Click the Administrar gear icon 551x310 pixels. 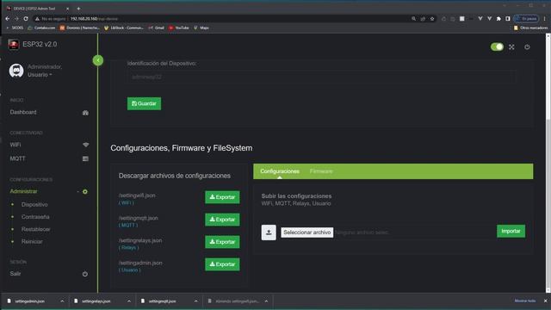85,191
